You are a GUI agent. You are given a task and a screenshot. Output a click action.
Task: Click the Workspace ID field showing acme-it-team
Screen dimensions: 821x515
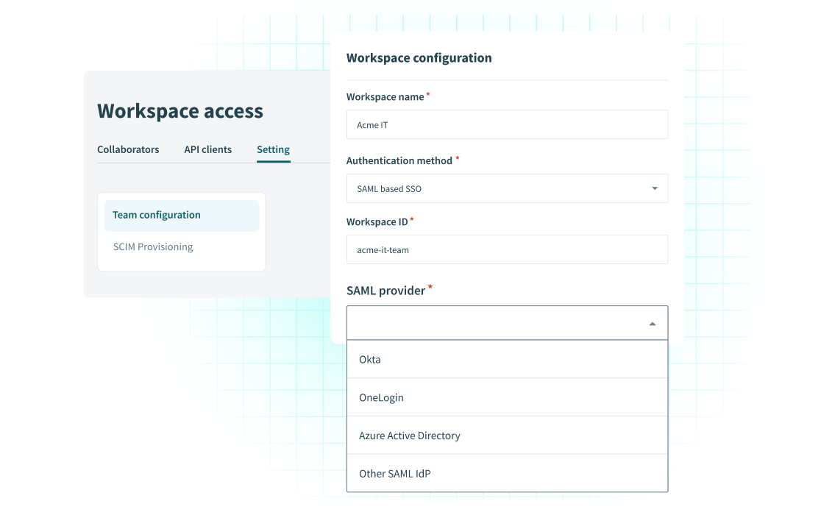pyautogui.click(x=507, y=249)
